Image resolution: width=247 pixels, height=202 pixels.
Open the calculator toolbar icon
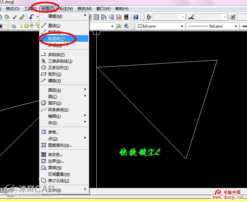126,17
